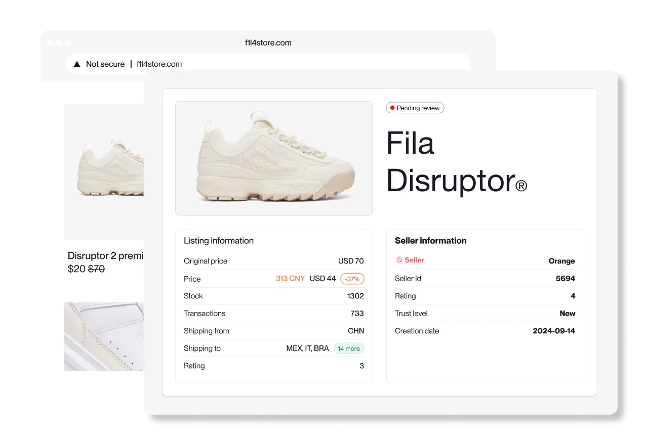Click the seller Rating value 4
The height and width of the screenshot is (445, 648).
tap(573, 296)
